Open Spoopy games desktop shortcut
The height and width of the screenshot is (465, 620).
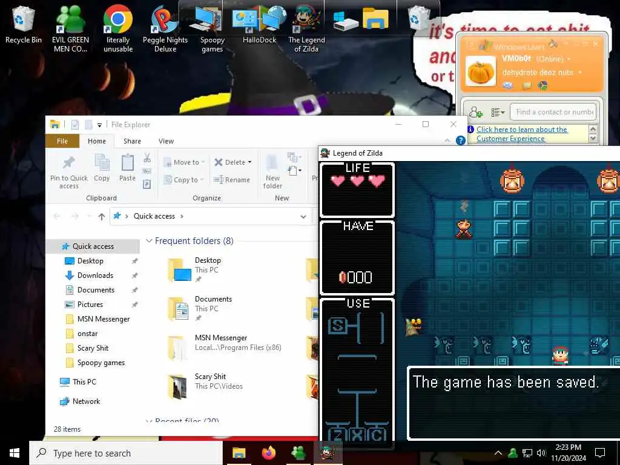coord(212,28)
